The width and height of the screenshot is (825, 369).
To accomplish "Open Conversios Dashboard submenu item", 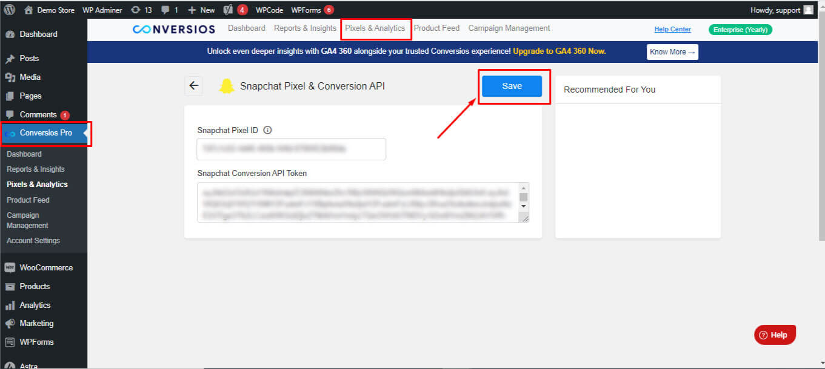I will [x=24, y=154].
